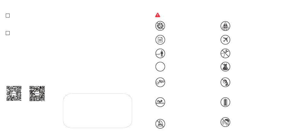The image size is (287, 138).
Task: Click the airplane icon
Action: [x=225, y=40]
